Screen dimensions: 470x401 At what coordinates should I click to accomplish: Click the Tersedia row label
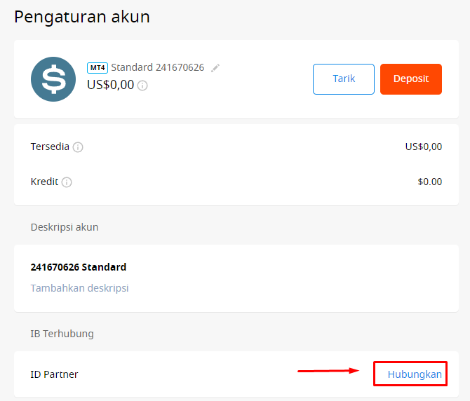click(50, 147)
